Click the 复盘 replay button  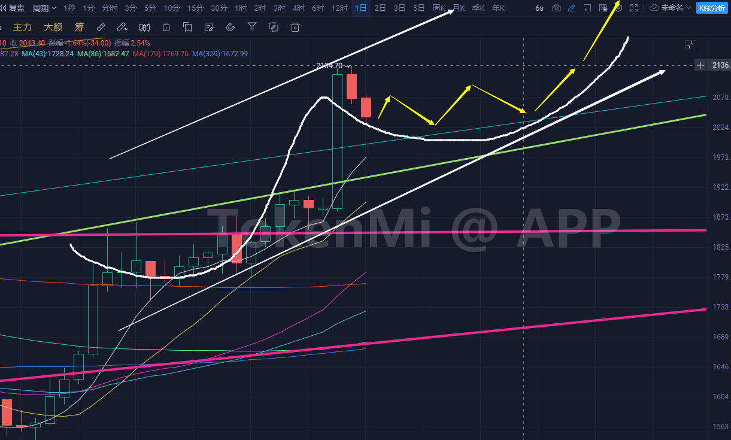pos(12,8)
